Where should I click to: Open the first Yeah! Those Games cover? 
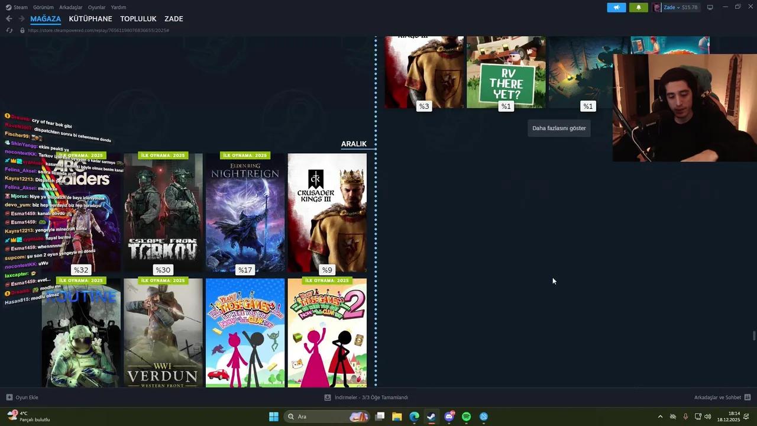tap(245, 333)
